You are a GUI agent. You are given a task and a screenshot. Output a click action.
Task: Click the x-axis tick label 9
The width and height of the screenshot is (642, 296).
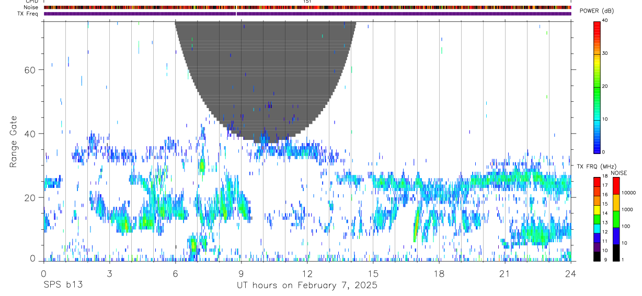241,274
